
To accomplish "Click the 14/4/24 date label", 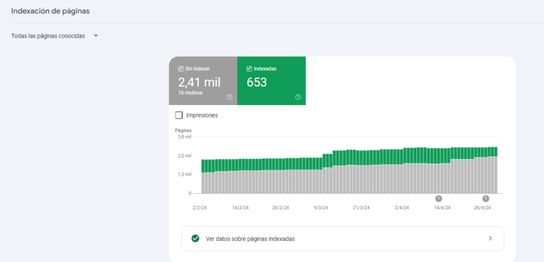I will point(443,207).
